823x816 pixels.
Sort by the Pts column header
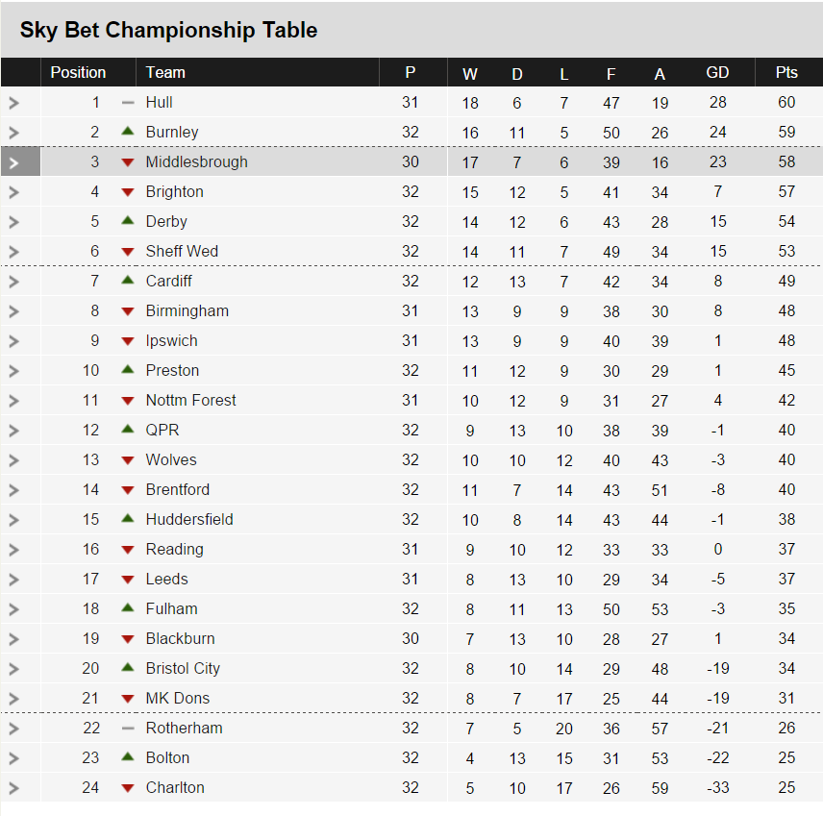click(x=786, y=73)
